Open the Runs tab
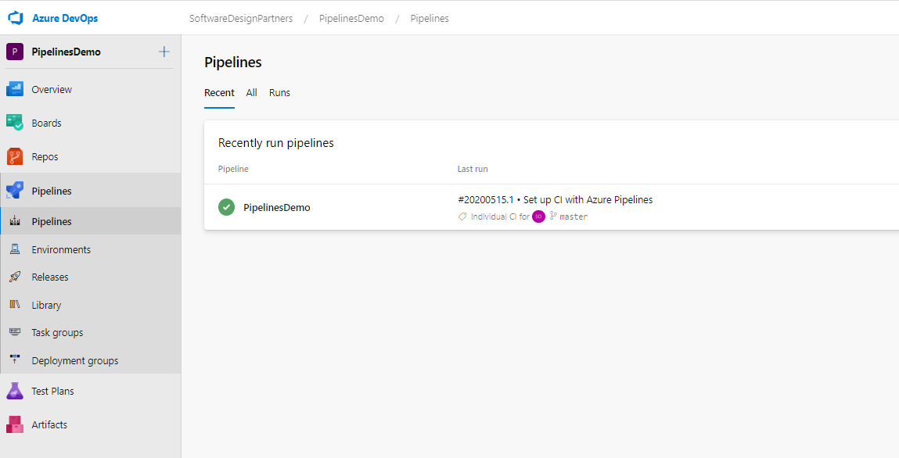The height and width of the screenshot is (458, 899). point(279,92)
